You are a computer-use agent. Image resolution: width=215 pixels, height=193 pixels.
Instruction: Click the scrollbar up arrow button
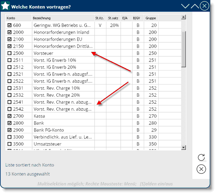click(183, 17)
